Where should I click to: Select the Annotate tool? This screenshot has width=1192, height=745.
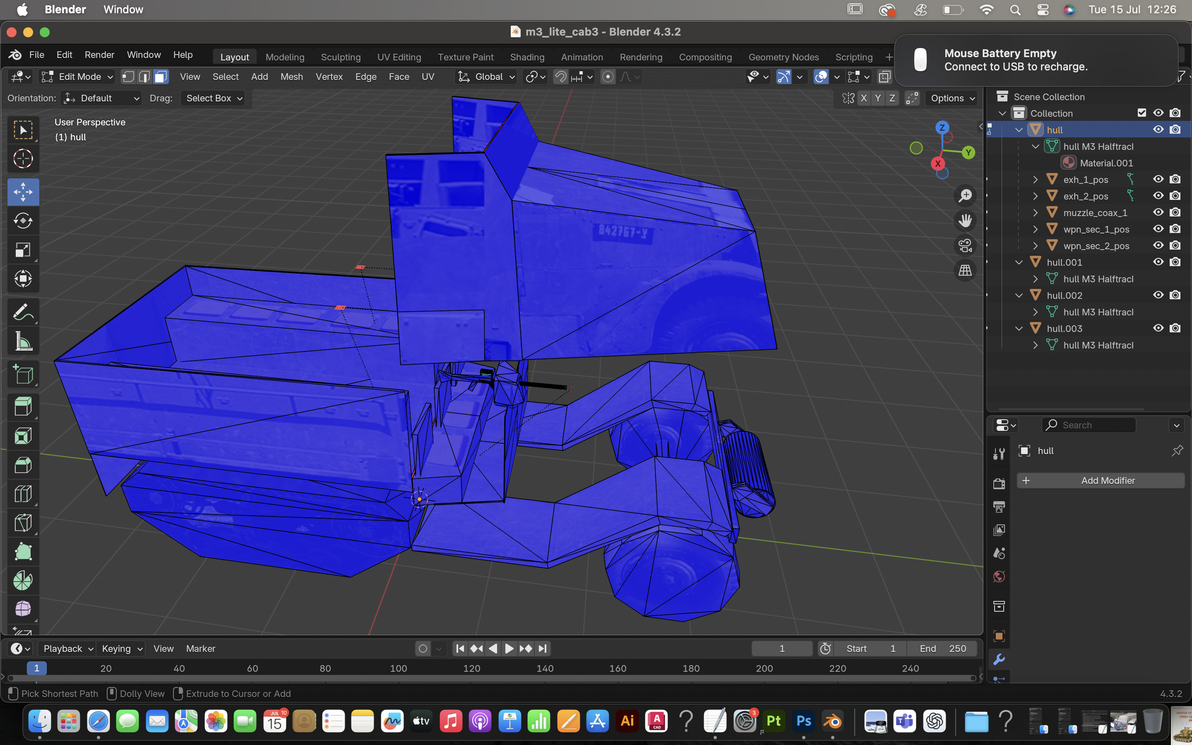click(x=23, y=312)
